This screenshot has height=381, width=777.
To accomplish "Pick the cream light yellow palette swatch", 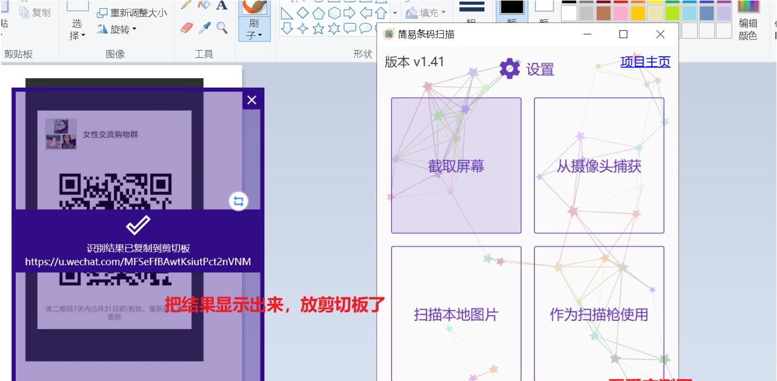I will (x=655, y=13).
